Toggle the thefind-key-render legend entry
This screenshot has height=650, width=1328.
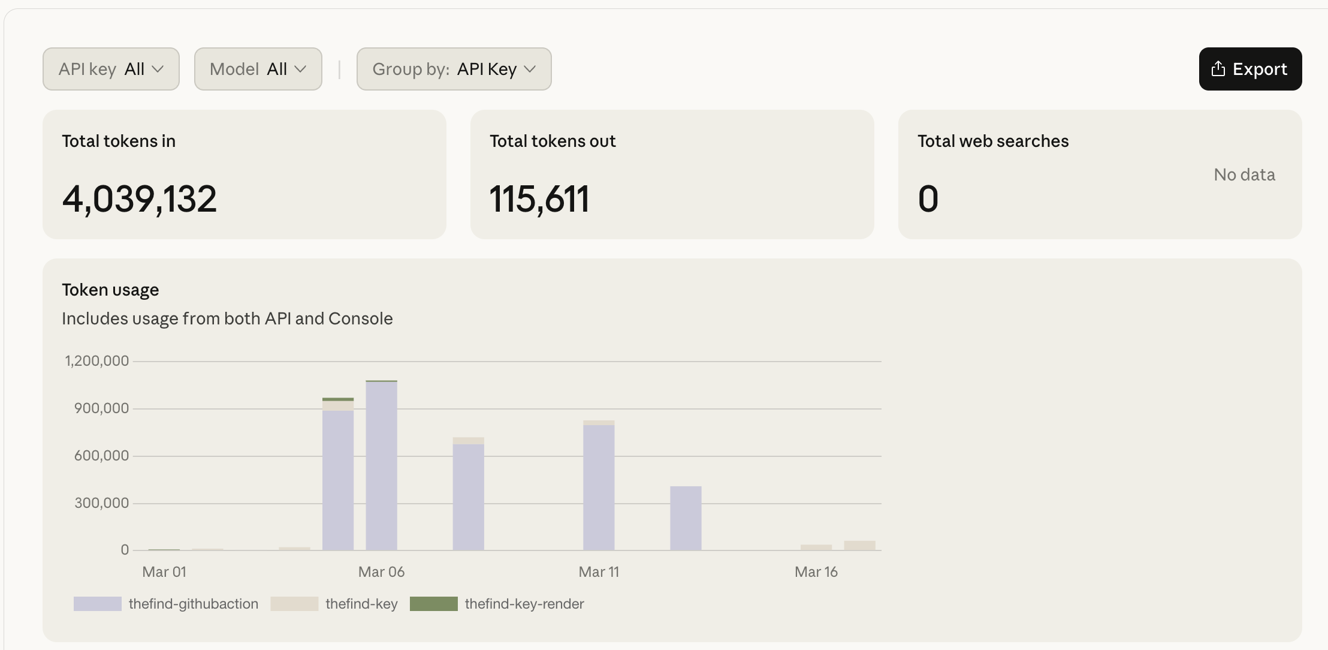point(524,604)
